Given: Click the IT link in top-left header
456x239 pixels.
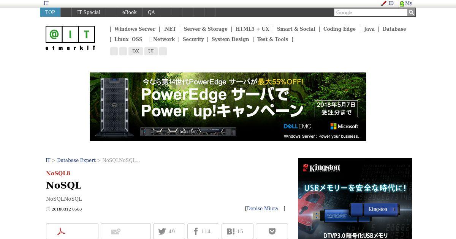Looking at the screenshot, I should [x=46, y=3].
